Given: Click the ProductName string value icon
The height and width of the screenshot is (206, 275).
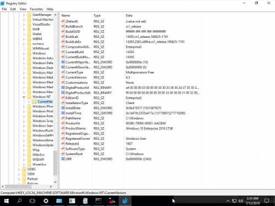Looking at the screenshot, I should point(63,128).
